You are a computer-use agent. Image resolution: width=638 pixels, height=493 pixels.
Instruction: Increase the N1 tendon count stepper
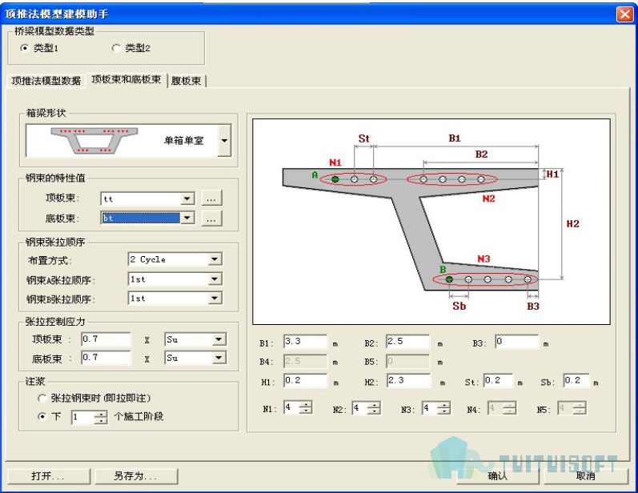coord(307,404)
